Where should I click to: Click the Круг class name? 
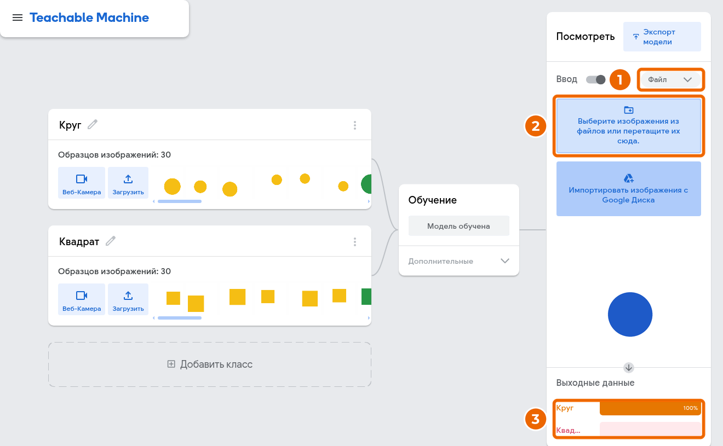click(70, 125)
